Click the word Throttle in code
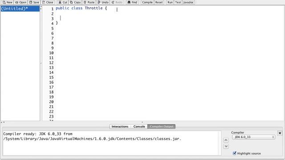 point(94,8)
